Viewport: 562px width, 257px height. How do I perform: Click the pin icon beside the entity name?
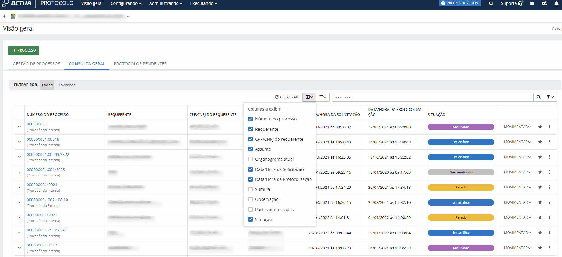pyautogui.click(x=5, y=16)
